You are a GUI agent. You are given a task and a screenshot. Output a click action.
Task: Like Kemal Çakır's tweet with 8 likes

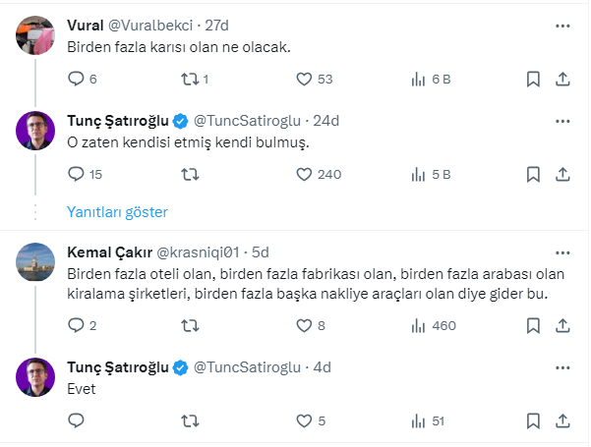click(x=305, y=325)
